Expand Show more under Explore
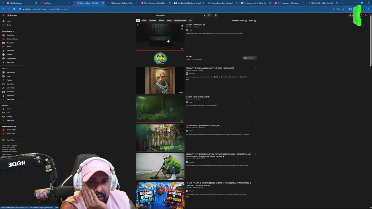Image resolution: width=372 pixels, height=209 pixels. (10, 120)
